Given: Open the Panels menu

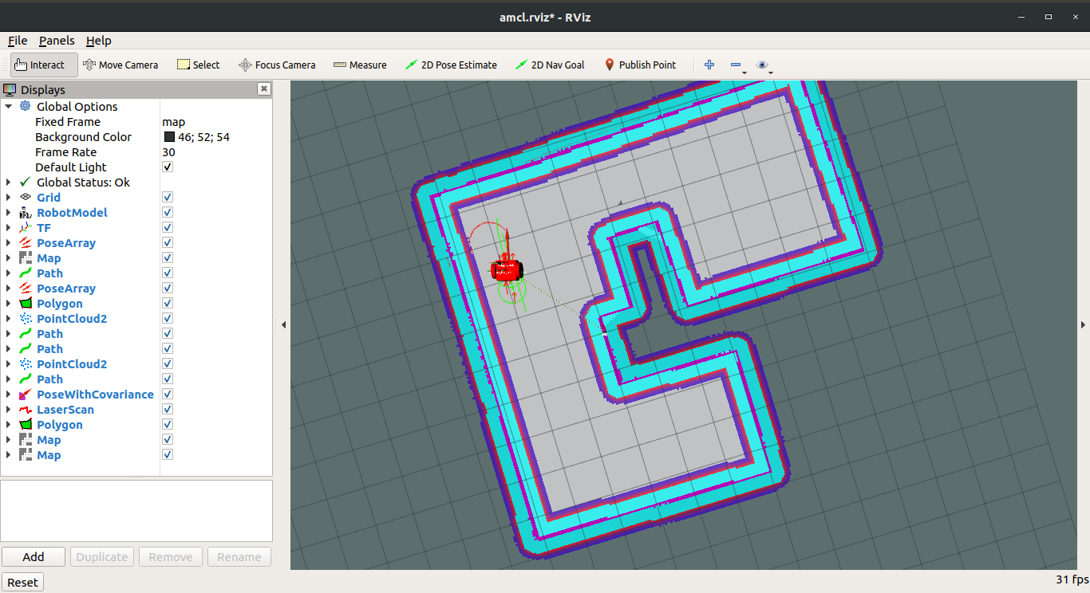Looking at the screenshot, I should 57,41.
